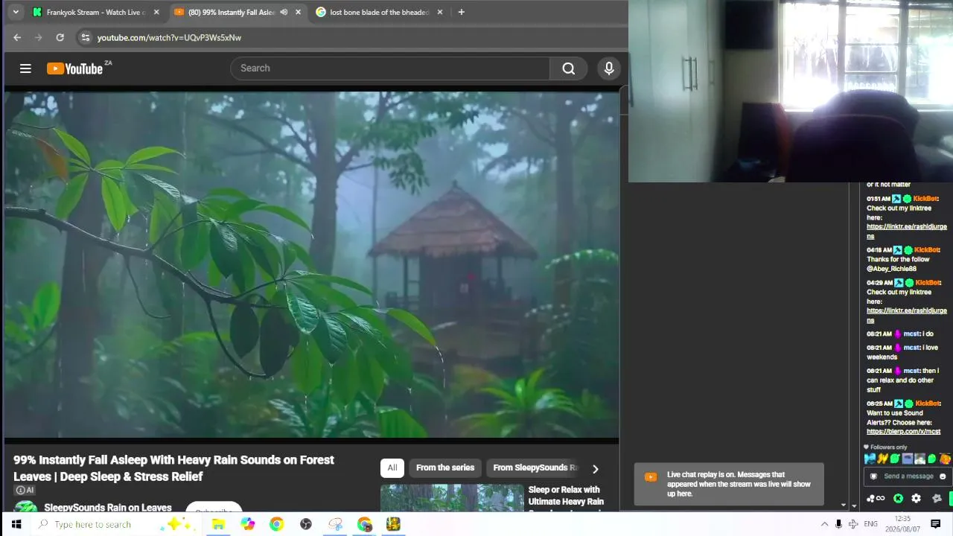
Task: Expand the tab search dropdown
Action: coord(16,12)
